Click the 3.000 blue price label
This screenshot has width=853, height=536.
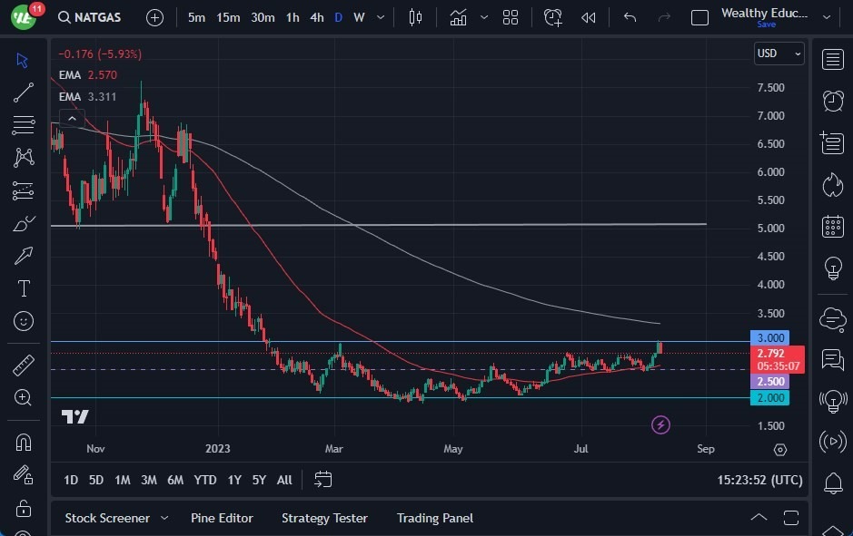(770, 337)
